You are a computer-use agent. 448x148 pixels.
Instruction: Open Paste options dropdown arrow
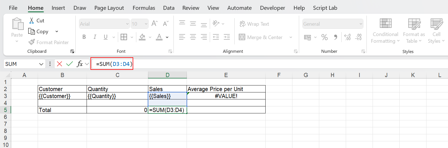[17, 41]
